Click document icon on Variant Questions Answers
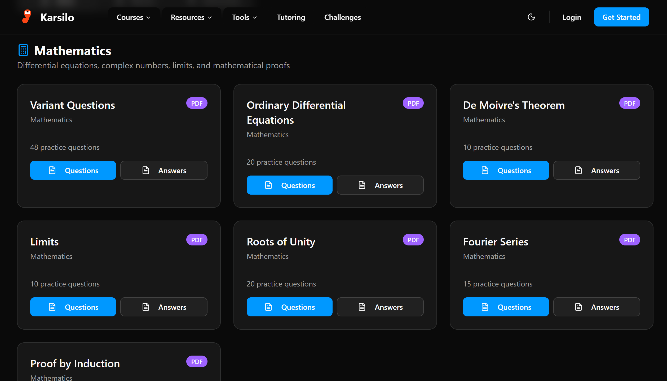Viewport: 667px width, 381px height. (x=146, y=170)
